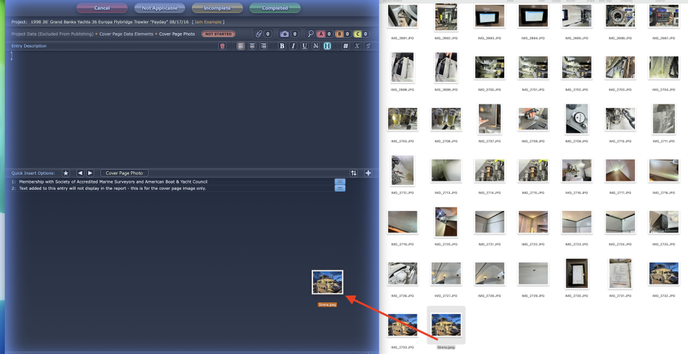Click the crossed-out N formatting icon
This screenshot has width=688, height=354.
coord(316,46)
